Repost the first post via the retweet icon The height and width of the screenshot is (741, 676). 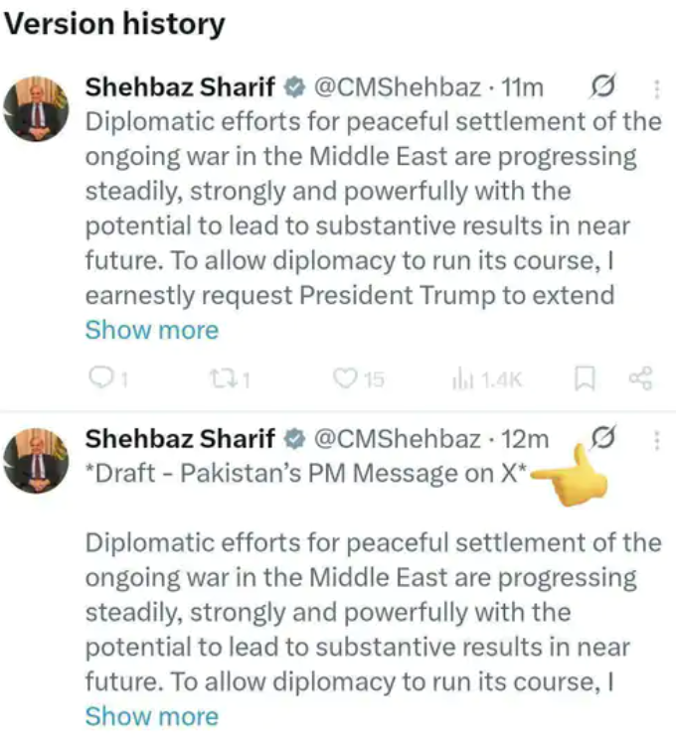(x=225, y=378)
